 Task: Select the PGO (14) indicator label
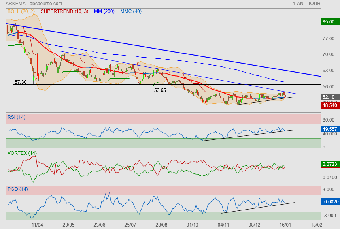pos(17,189)
